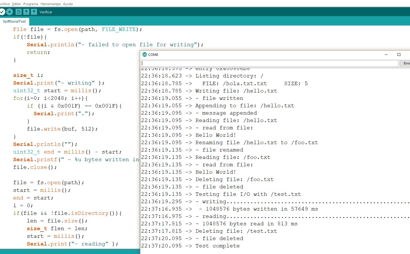Viewport: 410px width, 254px height.
Task: Click the 'len = file.size();' code line
Action: tap(57, 221)
